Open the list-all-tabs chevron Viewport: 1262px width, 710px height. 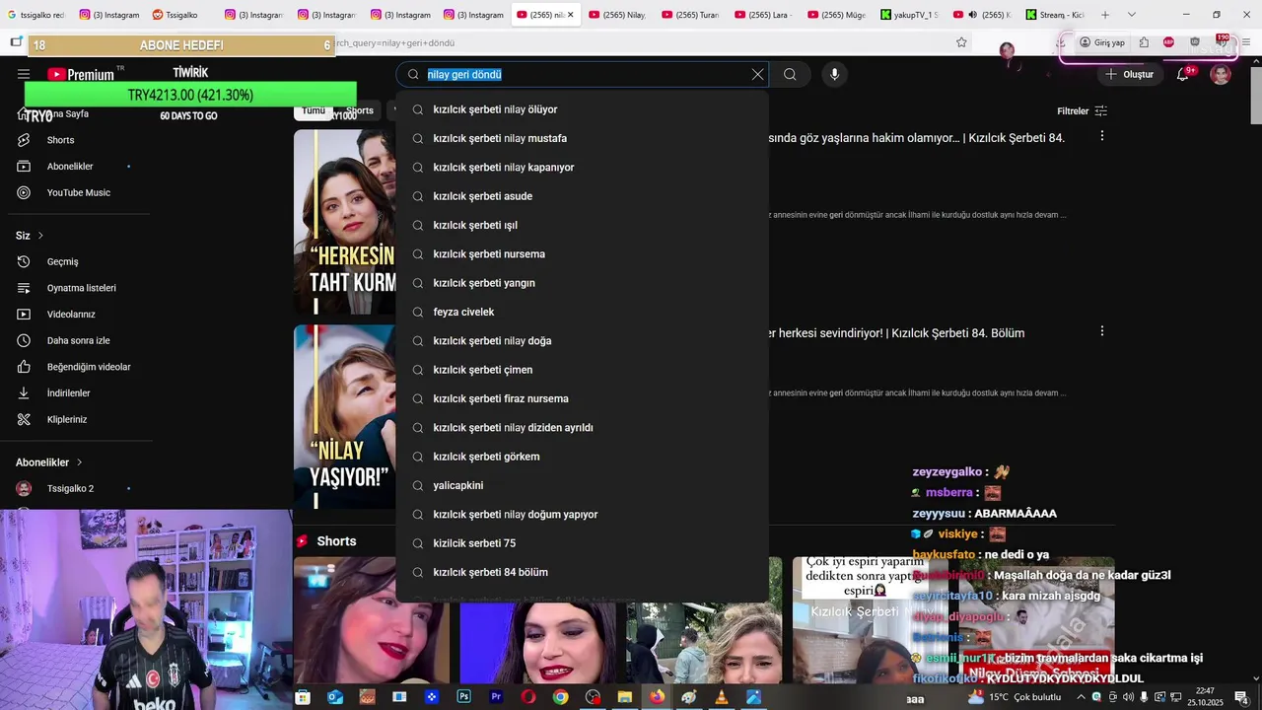tap(1131, 15)
